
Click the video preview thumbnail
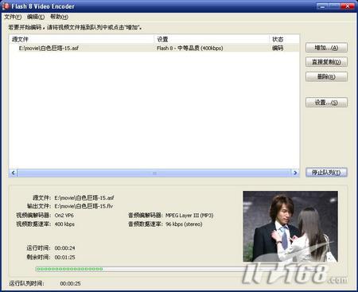click(x=290, y=227)
